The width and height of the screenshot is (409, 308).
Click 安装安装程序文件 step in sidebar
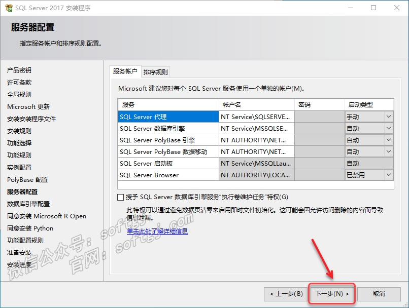[31, 119]
